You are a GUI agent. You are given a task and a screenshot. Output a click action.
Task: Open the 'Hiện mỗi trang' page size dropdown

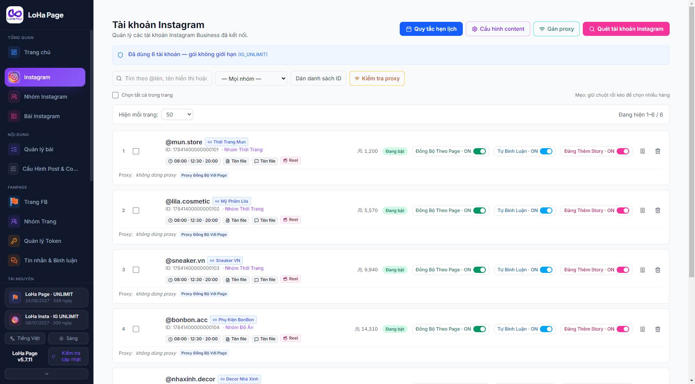[177, 115]
